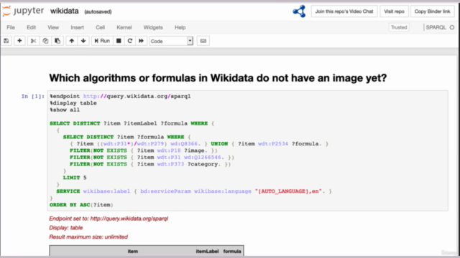Click the SPARQL kernel name
Image resolution: width=460 pixels, height=258 pixels.
436,27
